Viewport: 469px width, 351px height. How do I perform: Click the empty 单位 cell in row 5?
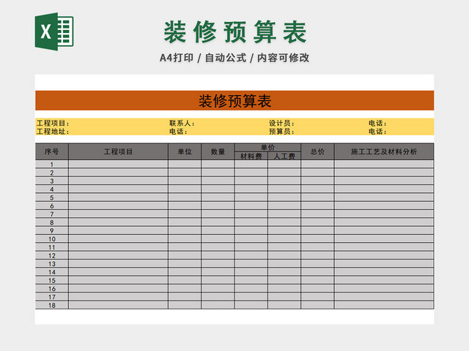185,197
